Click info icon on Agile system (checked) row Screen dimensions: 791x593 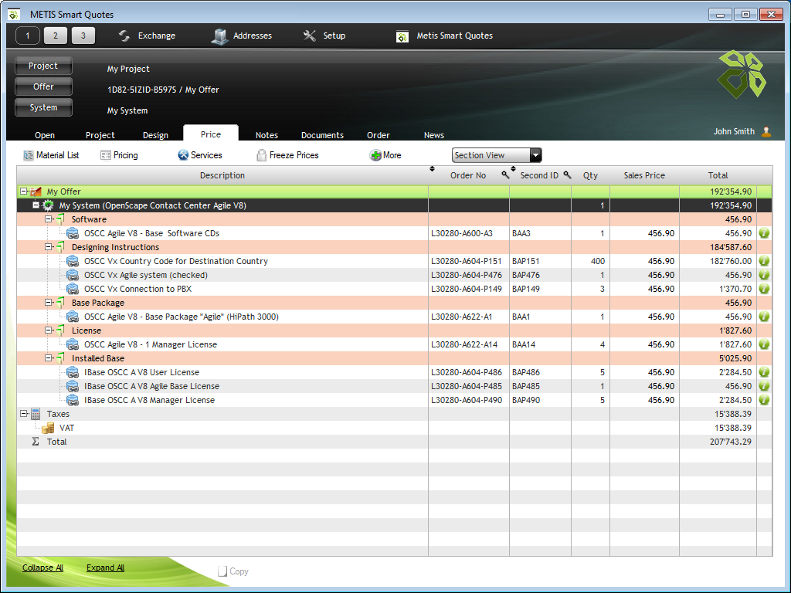[764, 275]
